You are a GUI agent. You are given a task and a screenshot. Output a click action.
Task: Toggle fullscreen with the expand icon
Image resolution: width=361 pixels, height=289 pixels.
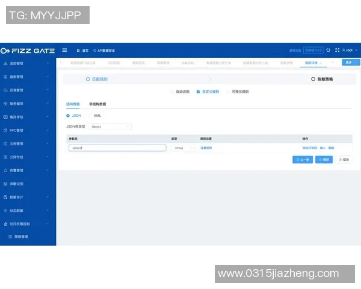[338, 50]
